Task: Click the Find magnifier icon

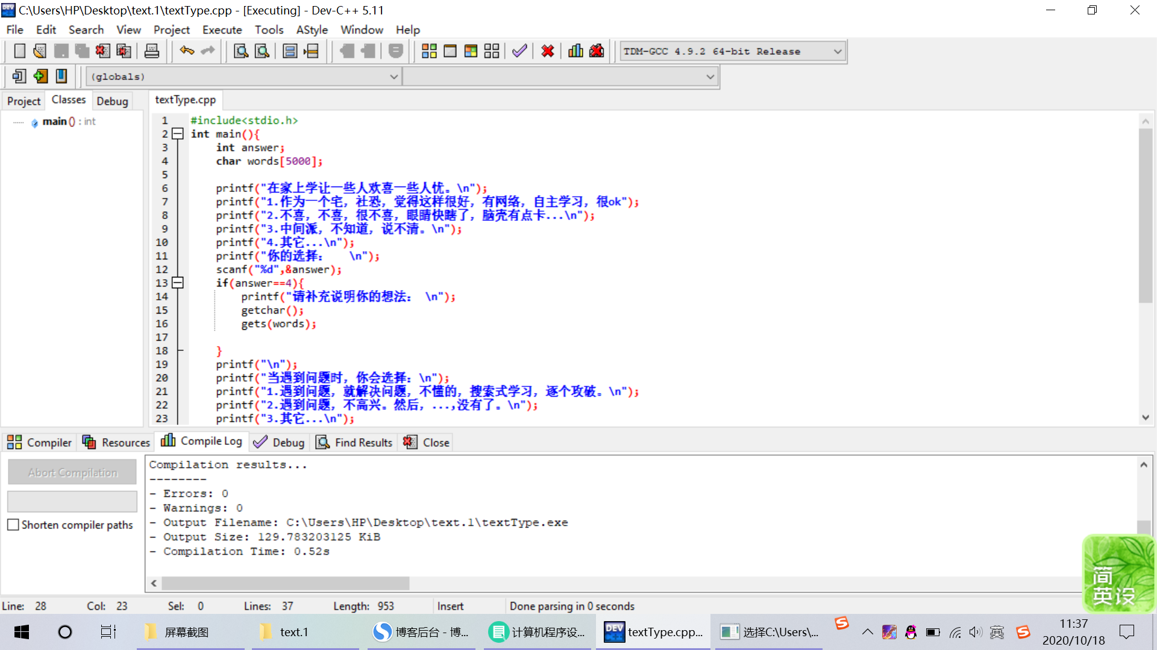Action: (x=241, y=51)
